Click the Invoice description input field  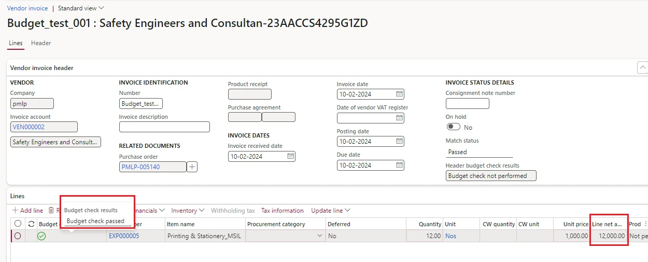[x=164, y=127]
